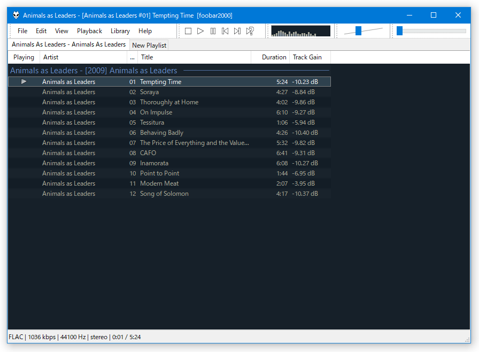
Task: Close the foobar2000 window
Action: coord(458,15)
